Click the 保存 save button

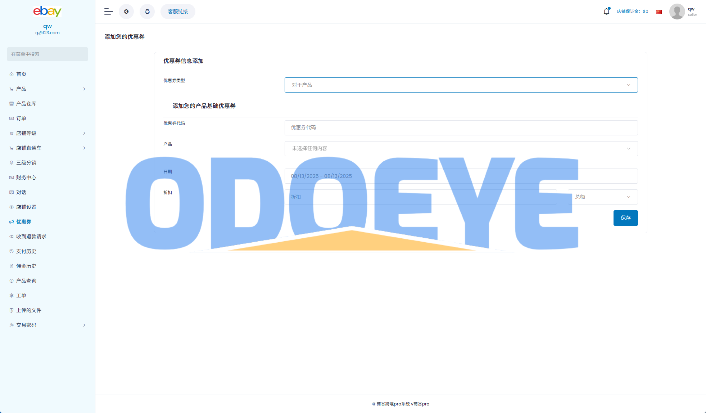[x=625, y=218]
